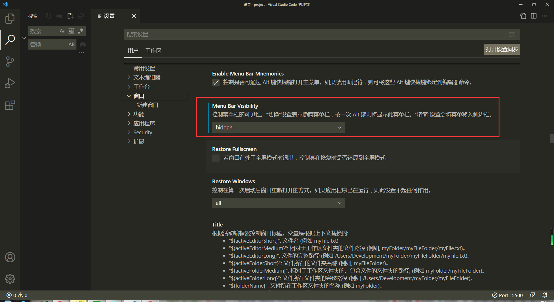Collapse the replace field chevron
The image size is (554, 302).
pos(24,38)
